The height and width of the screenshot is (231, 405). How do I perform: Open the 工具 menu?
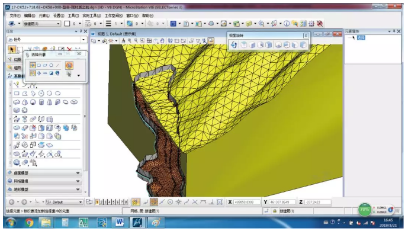[x=73, y=16]
